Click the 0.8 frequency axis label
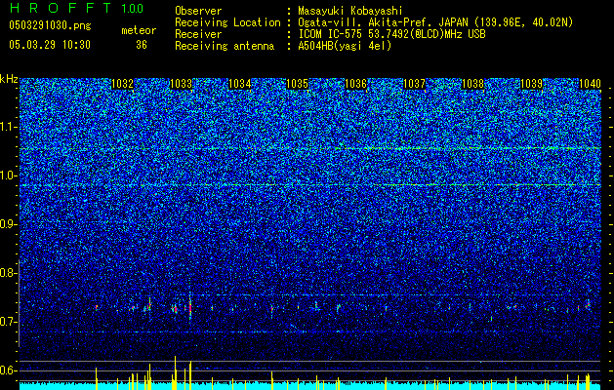Image resolution: width=614 pixels, height=390 pixels. point(8,273)
